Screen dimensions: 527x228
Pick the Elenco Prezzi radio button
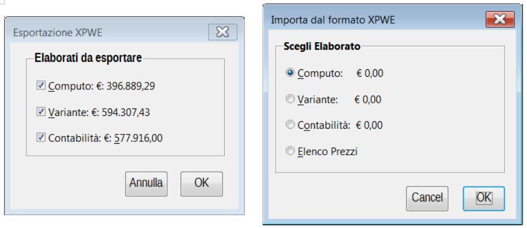click(290, 151)
